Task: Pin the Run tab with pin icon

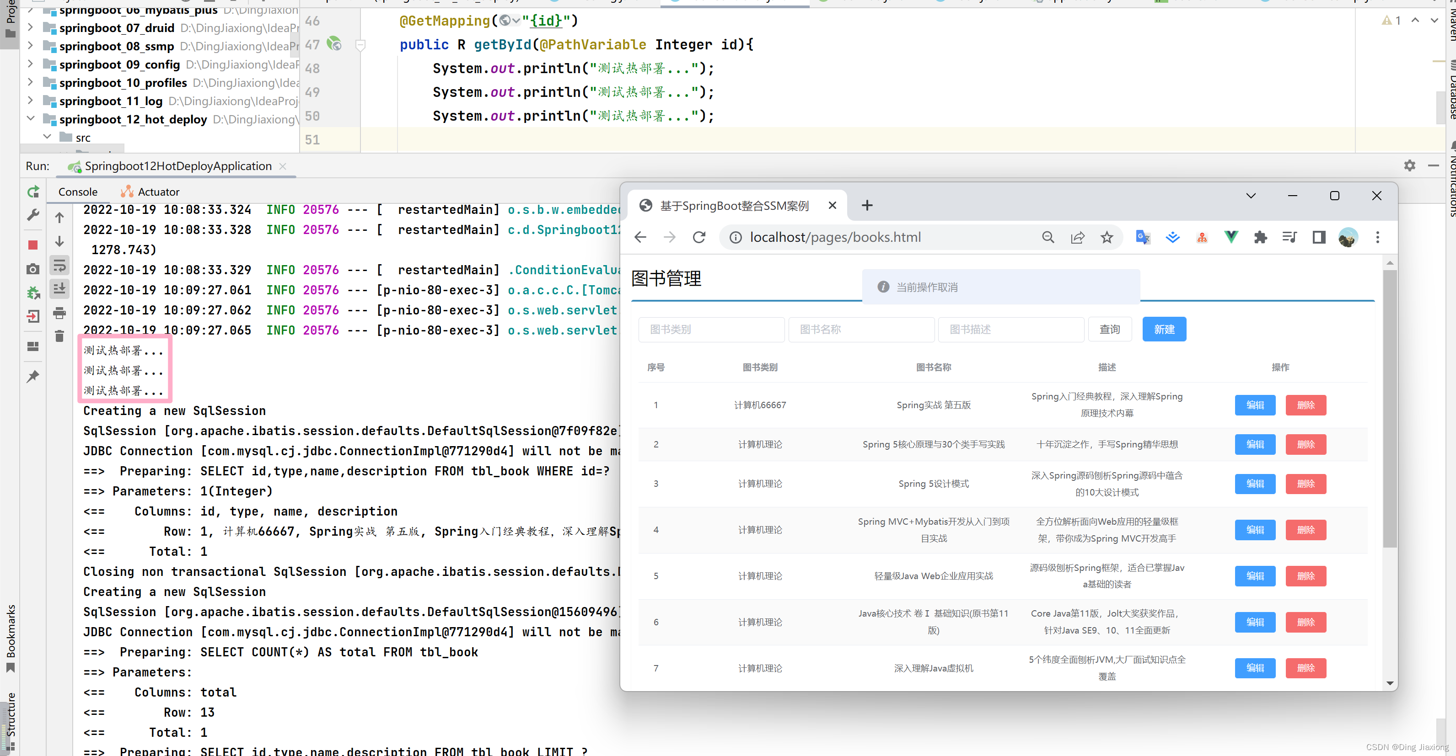Action: [x=33, y=376]
